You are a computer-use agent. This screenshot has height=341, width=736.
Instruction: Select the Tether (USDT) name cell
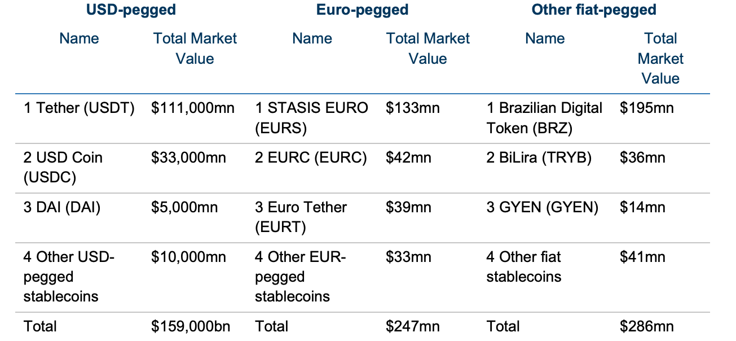[79, 108]
